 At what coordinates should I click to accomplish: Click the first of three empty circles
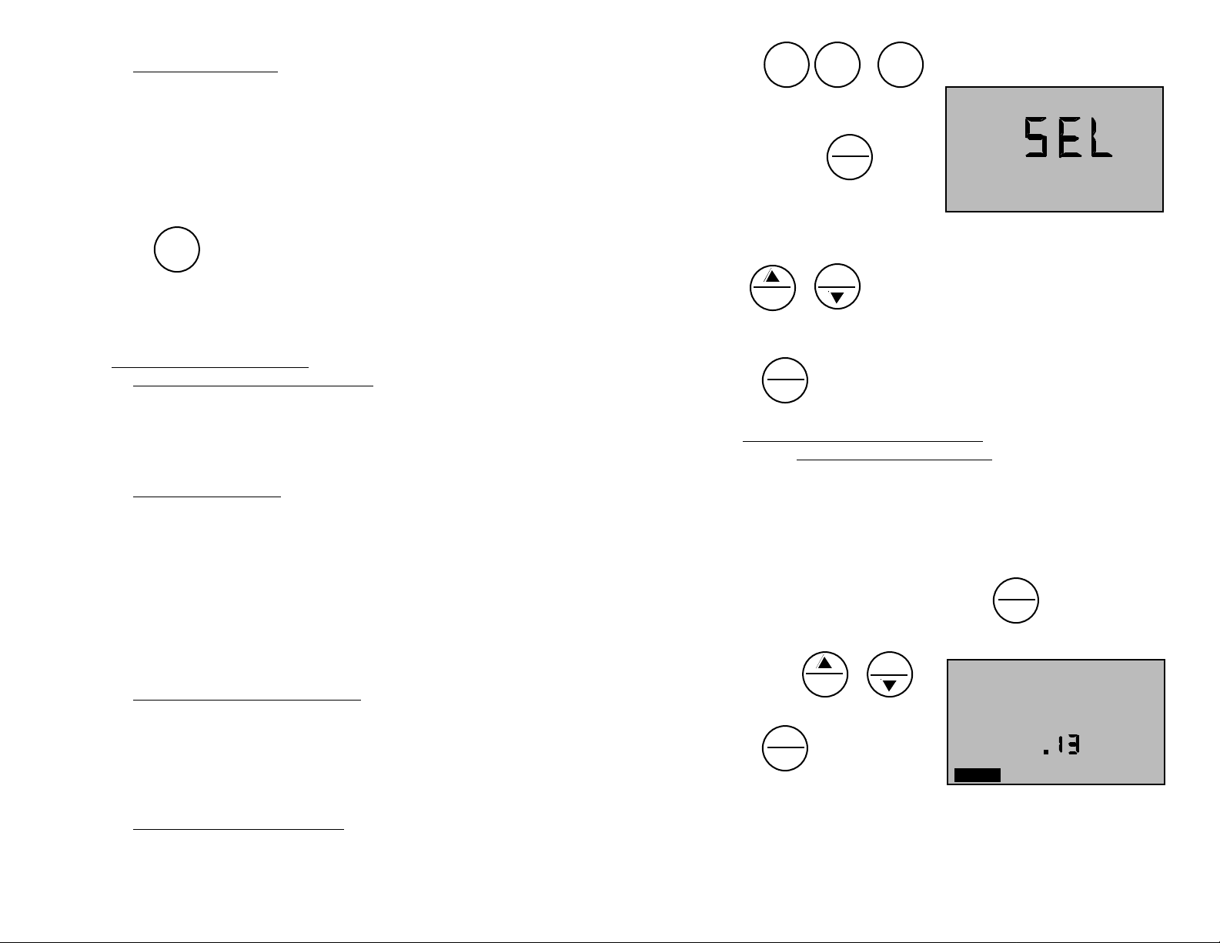point(787,65)
